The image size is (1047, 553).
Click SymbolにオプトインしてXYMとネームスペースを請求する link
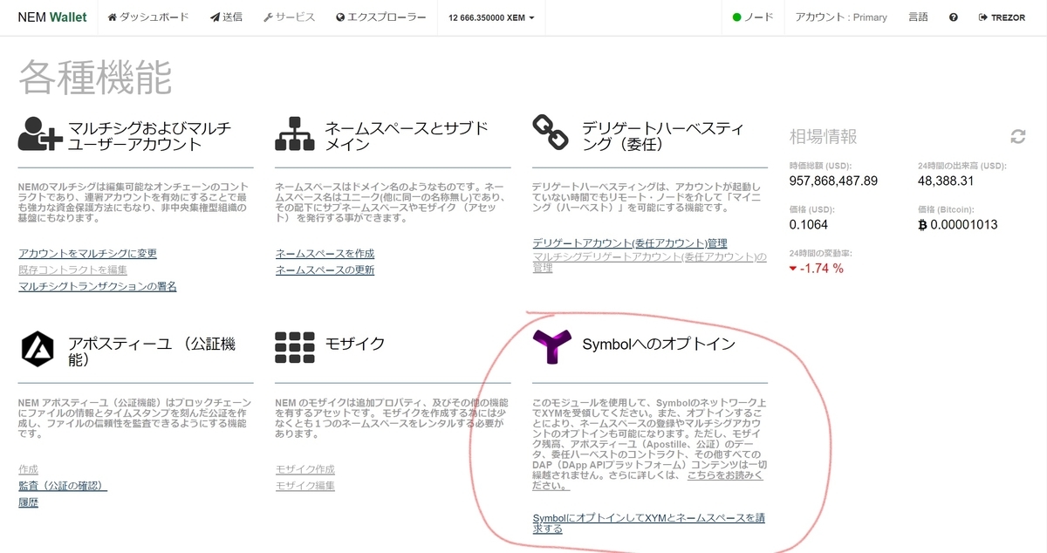point(649,523)
